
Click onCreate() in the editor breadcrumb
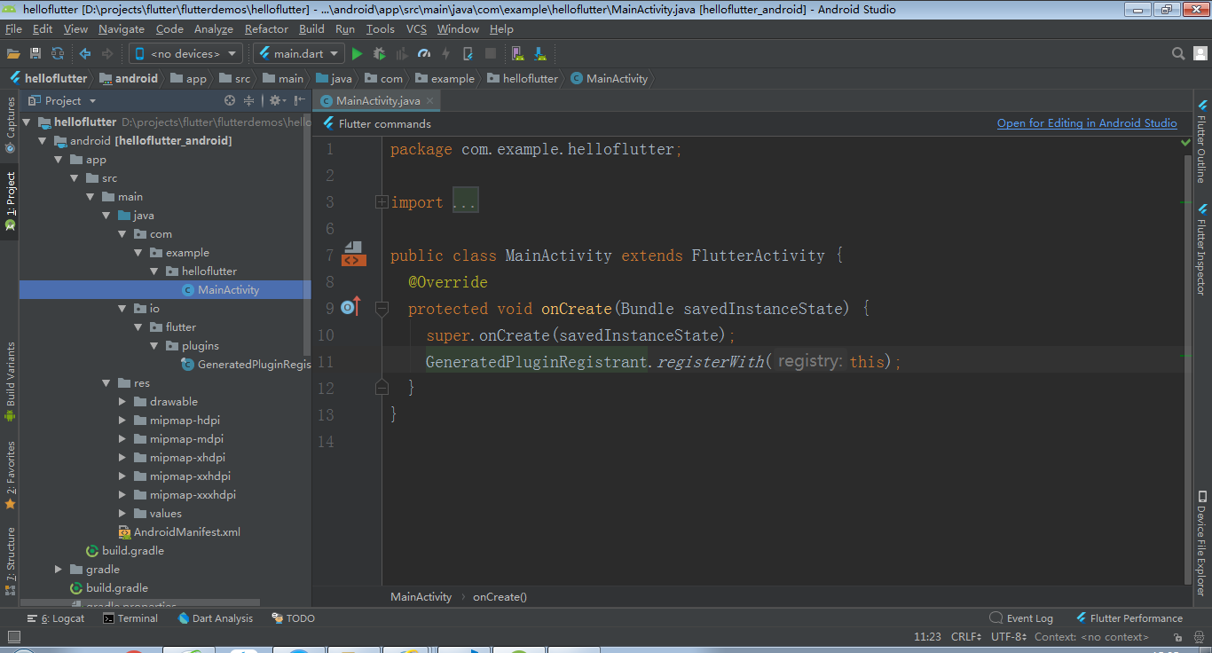point(500,597)
